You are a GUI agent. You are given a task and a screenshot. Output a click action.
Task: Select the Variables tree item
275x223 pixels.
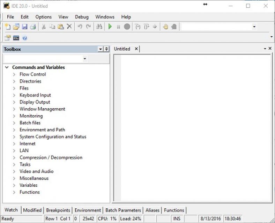pyautogui.click(x=28, y=185)
